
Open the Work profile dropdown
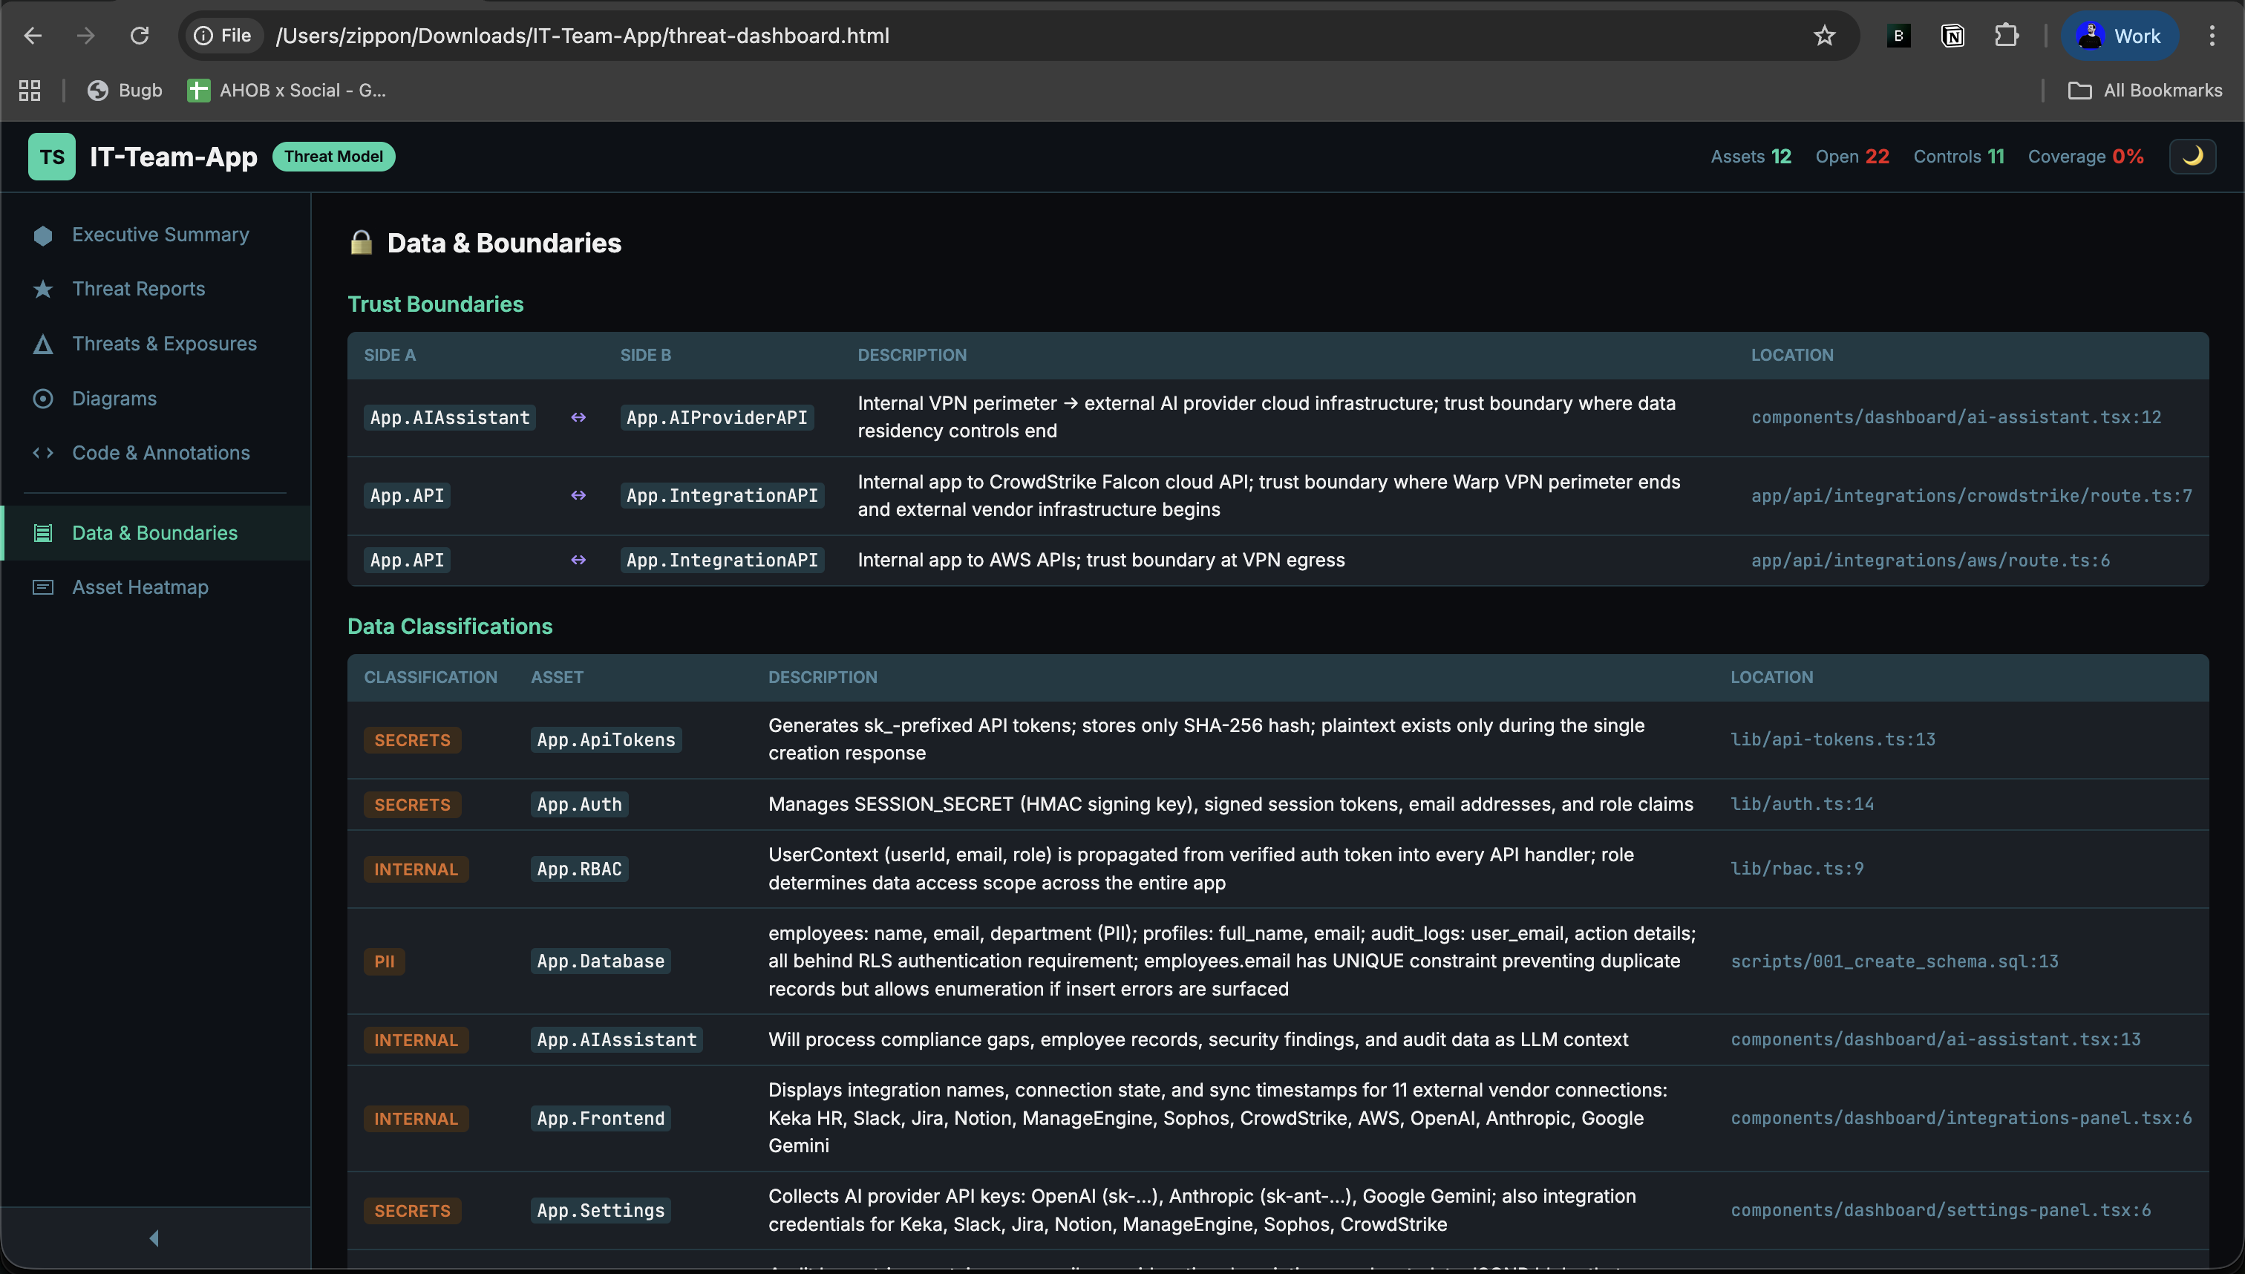[x=2120, y=35]
